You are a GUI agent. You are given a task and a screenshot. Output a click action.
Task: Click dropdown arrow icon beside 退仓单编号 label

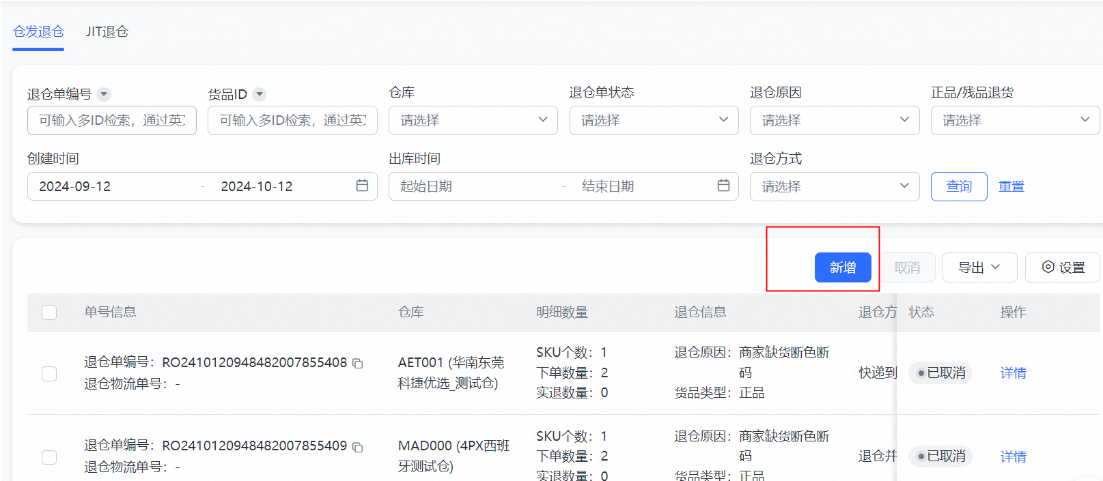click(104, 94)
